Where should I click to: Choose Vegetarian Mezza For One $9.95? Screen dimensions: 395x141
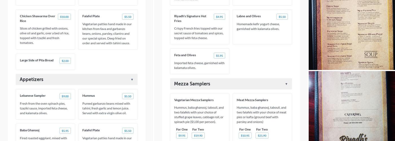point(182,136)
